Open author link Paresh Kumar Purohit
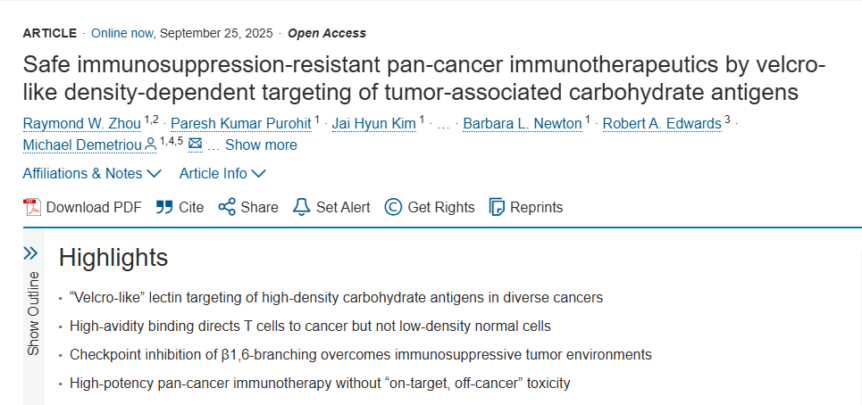Screen dimensions: 862x405 pyautogui.click(x=241, y=123)
